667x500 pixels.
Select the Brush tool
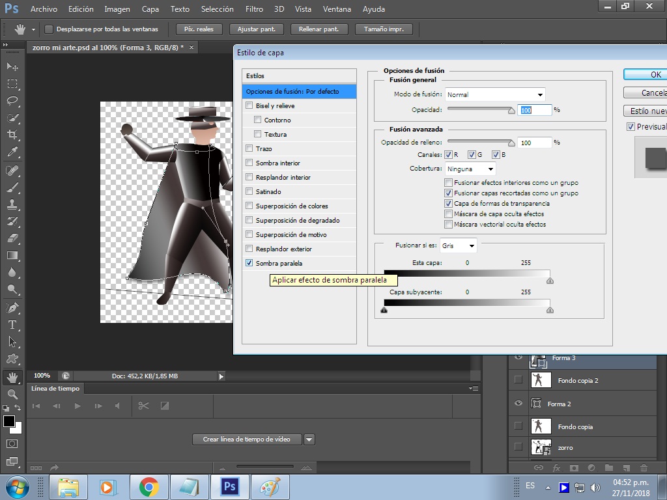pyautogui.click(x=12, y=187)
